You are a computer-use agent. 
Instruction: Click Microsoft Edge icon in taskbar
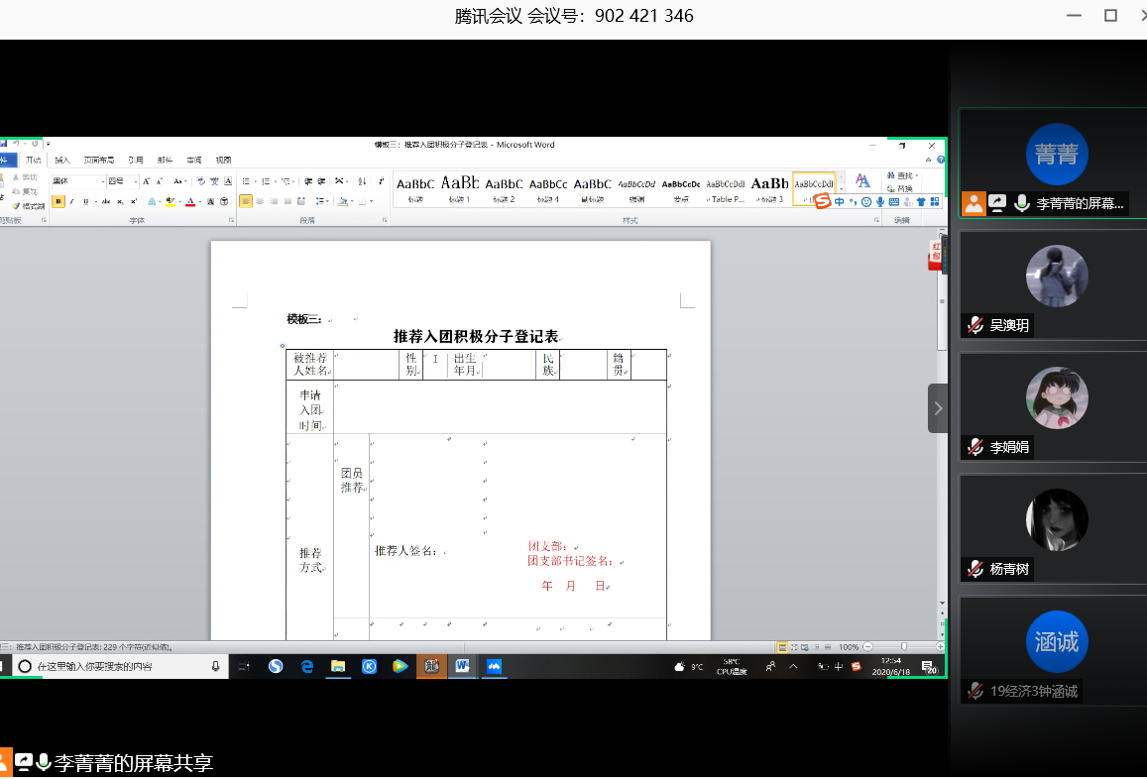point(307,667)
